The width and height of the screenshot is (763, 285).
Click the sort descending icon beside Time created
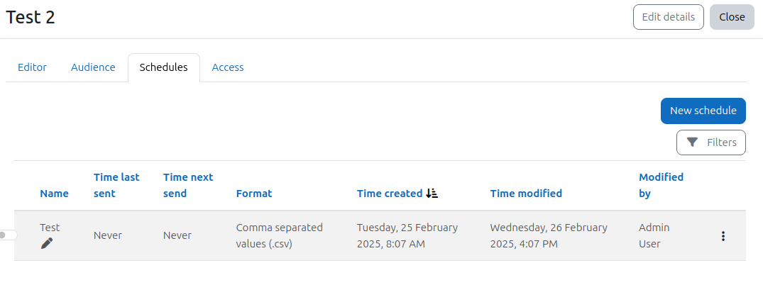tap(432, 193)
